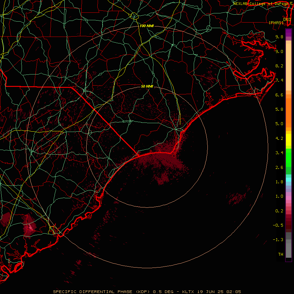The image size is (294, 294).
Task: Click the 6.6 value on the color scale
Action: pyautogui.click(x=279, y=95)
